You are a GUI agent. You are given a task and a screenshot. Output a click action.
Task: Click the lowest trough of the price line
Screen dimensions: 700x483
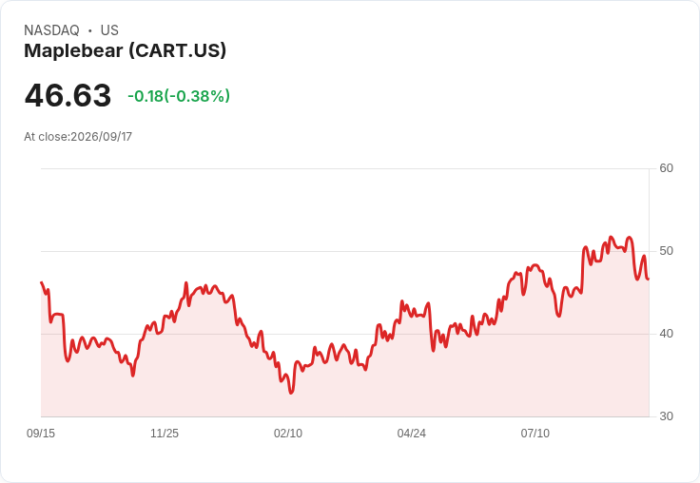coord(291,393)
